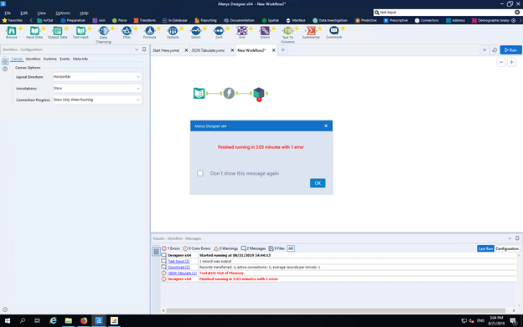Expand the Results panel menu chevron
Screen dimensions: 523x327
point(510,238)
